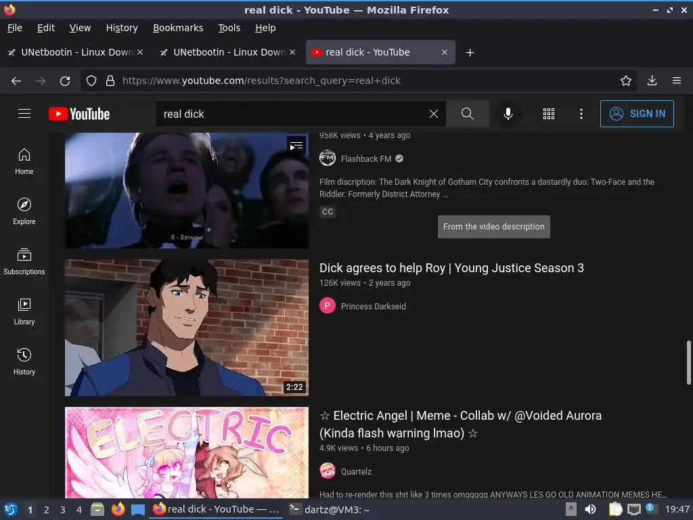
Task: Open Subscriptions in the sidebar
Action: click(x=24, y=261)
